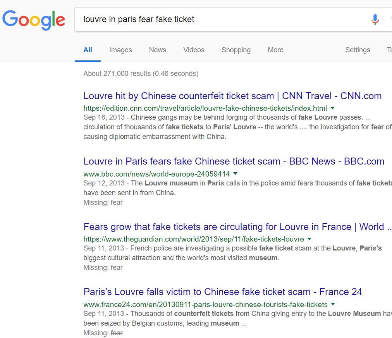Viewport: 392px width, 338px height.
Task: Switch to the Images tab
Action: coord(120,50)
